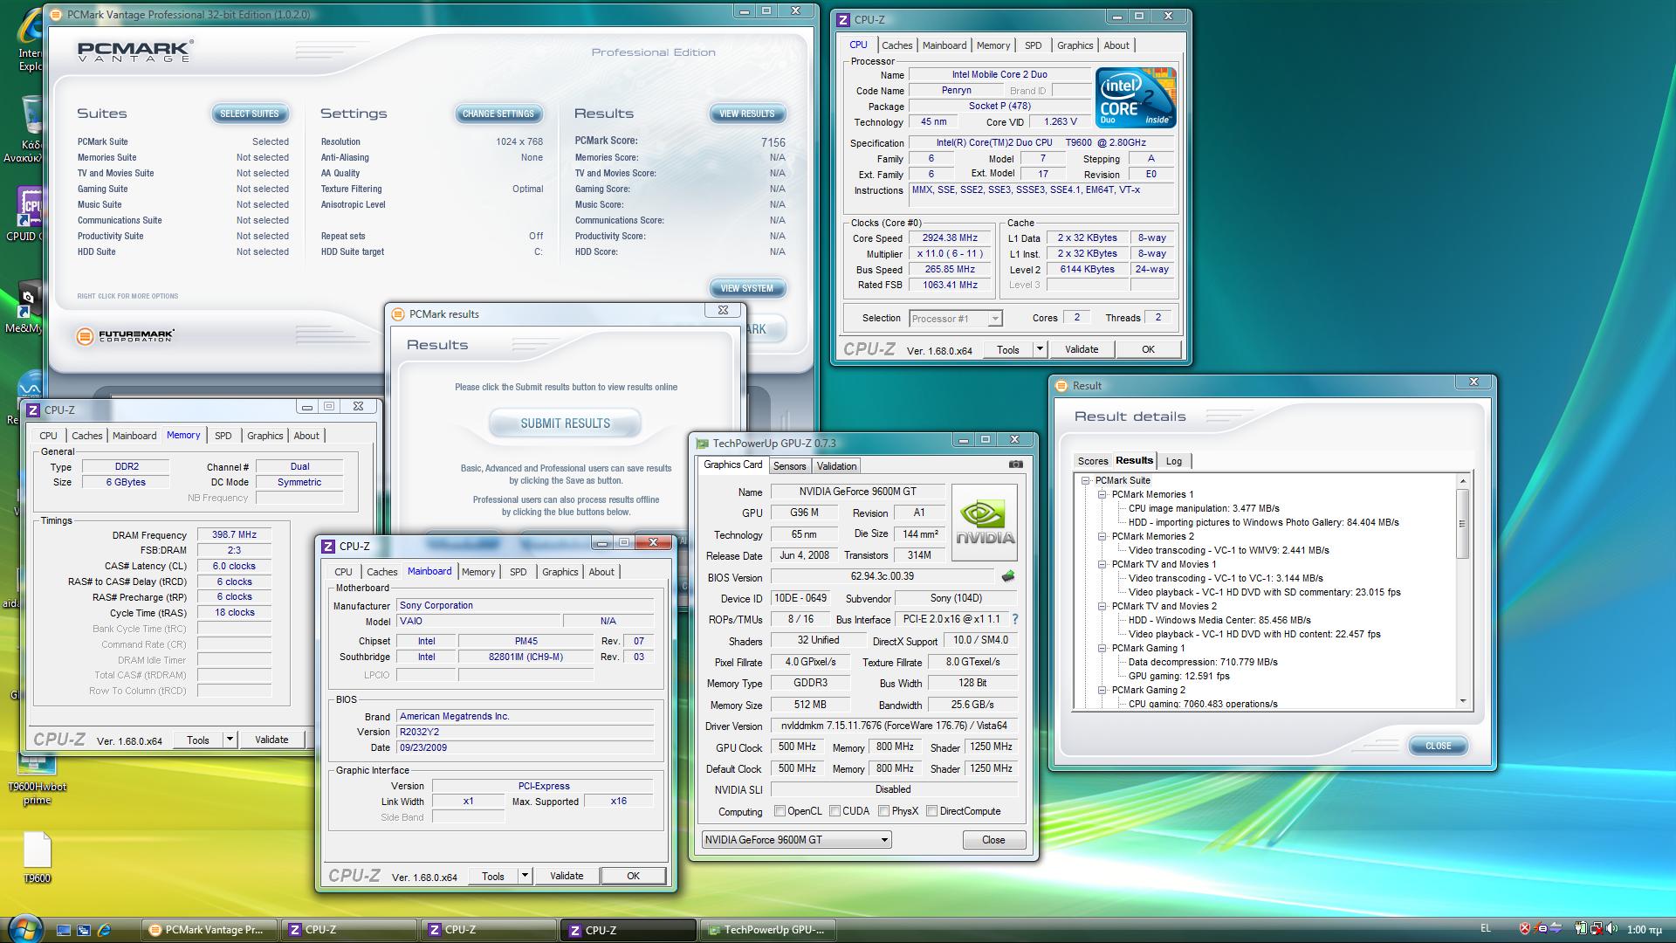Screen dimensions: 1676x943
Task: Select 'GPU gaming: 12.591 fps' result row
Action: 1178,676
